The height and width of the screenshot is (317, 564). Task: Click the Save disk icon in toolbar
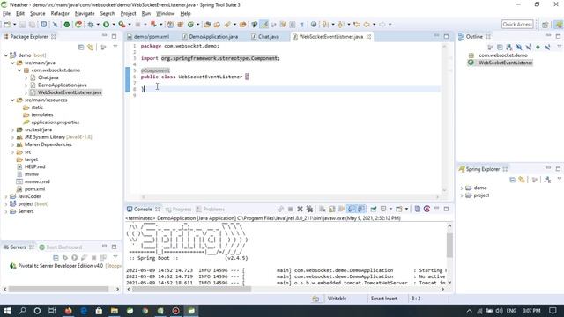[x=23, y=25]
